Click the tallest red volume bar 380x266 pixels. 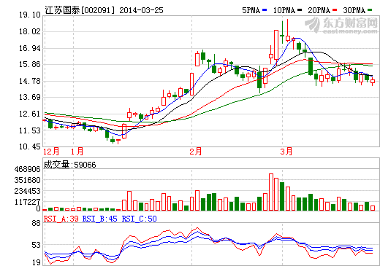pyautogui.click(x=271, y=192)
